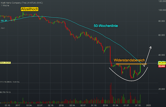
Task: Click the '2020' date axis label
Action: (148, 105)
